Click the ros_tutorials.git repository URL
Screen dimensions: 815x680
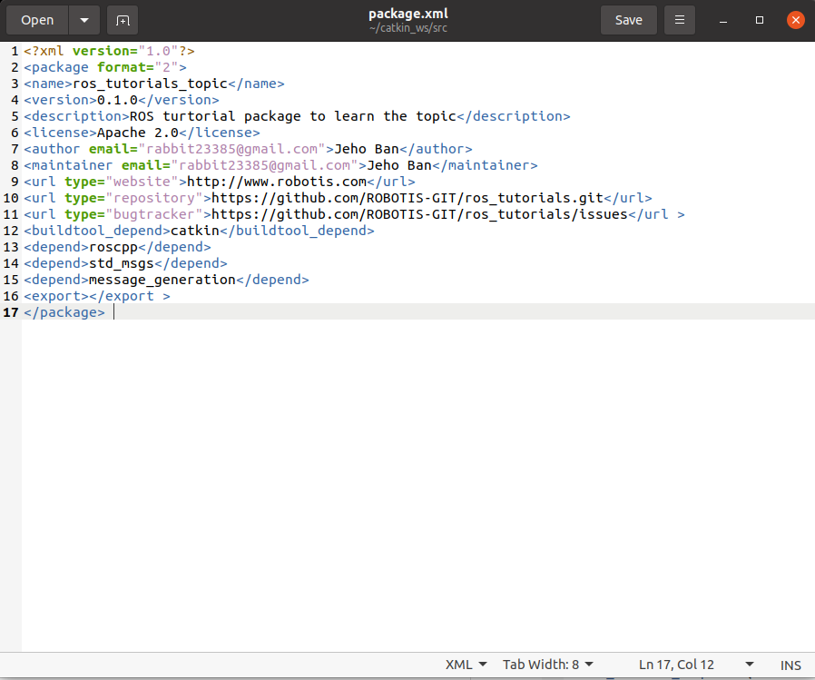407,198
